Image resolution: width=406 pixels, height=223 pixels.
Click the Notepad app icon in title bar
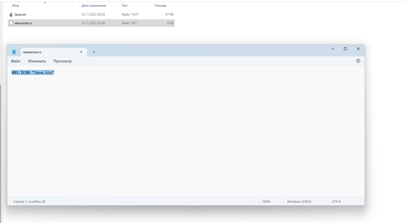pos(14,52)
